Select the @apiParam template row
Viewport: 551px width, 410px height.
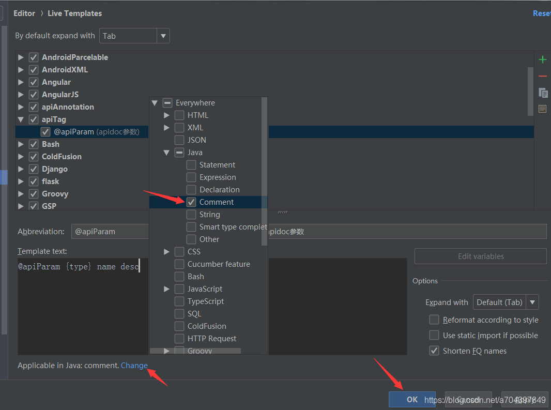[275, 132]
